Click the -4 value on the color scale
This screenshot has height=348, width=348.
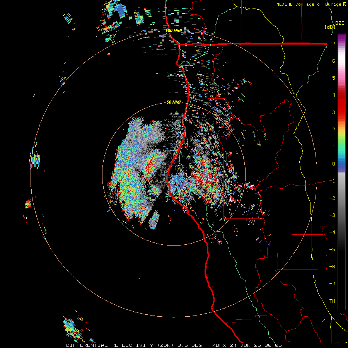tap(332, 232)
